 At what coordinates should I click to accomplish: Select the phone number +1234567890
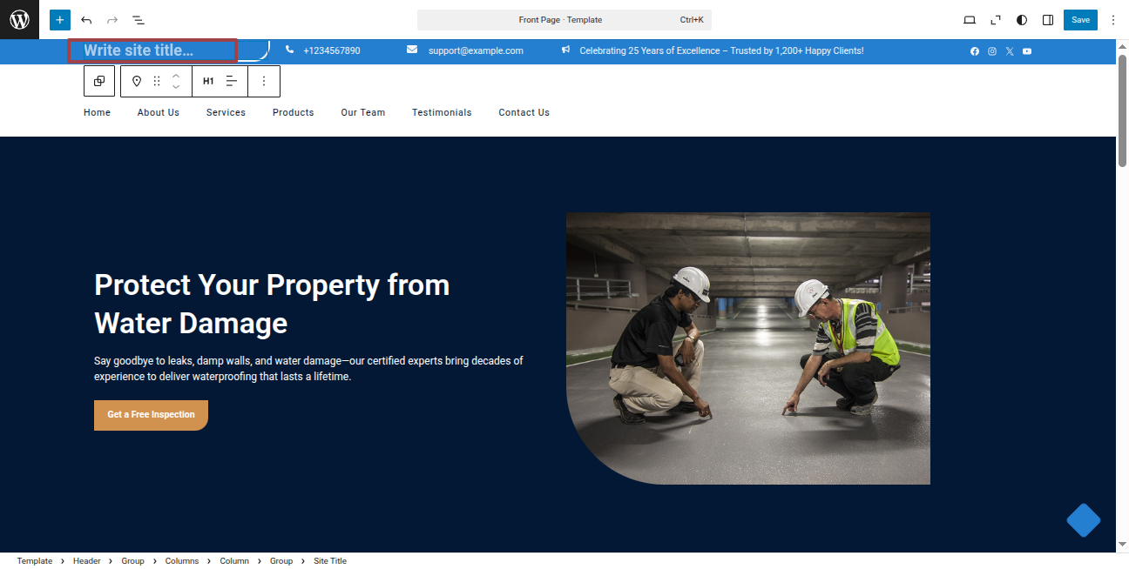[332, 51]
